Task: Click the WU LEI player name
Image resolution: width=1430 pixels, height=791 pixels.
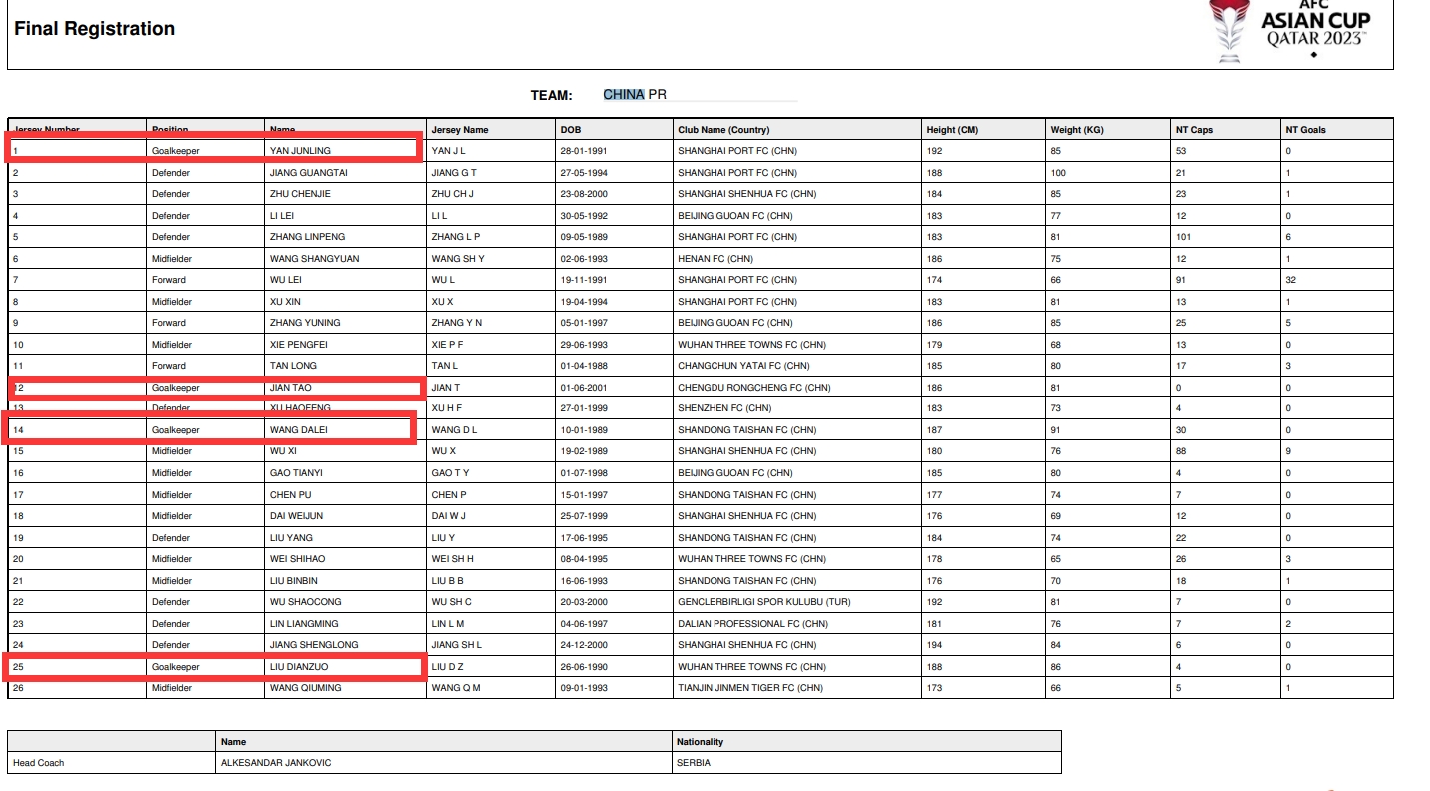Action: [286, 280]
